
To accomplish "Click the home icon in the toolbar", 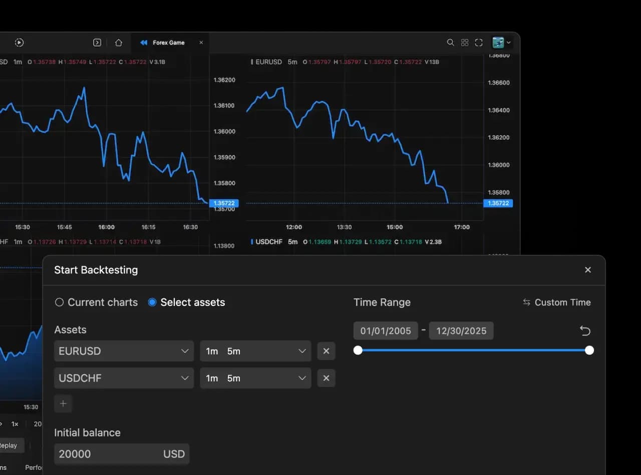I will pyautogui.click(x=119, y=43).
